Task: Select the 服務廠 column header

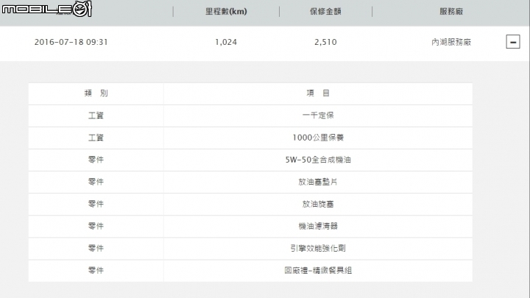Action: (x=451, y=12)
